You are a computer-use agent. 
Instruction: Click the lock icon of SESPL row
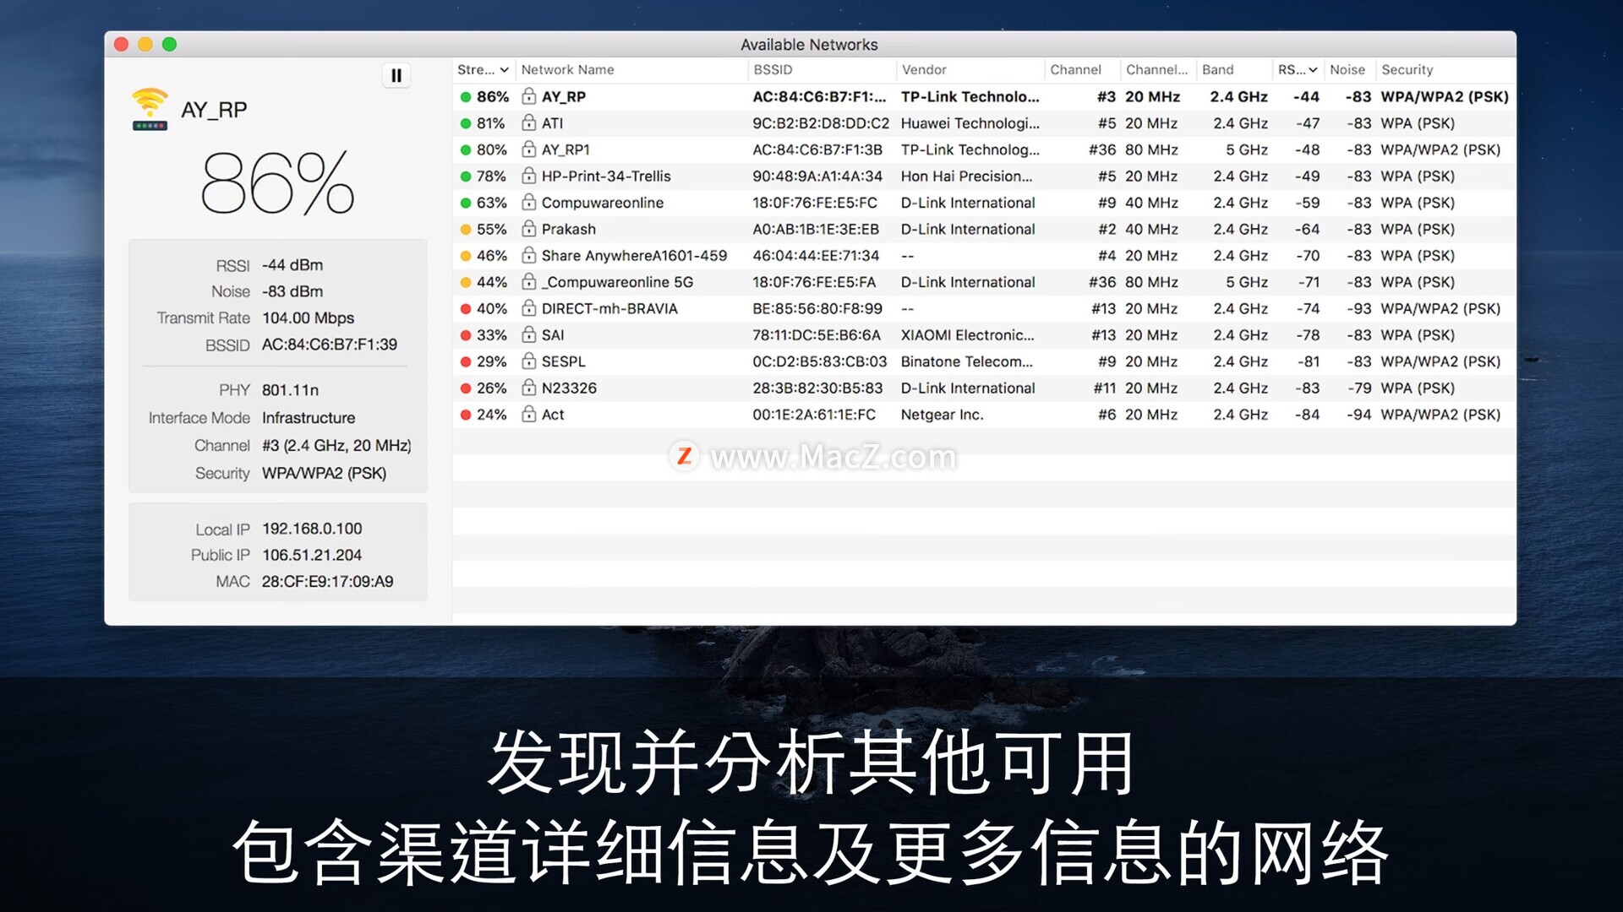(x=529, y=361)
